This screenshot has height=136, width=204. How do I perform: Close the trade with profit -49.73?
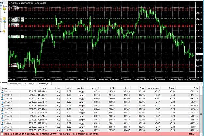tap(197, 123)
